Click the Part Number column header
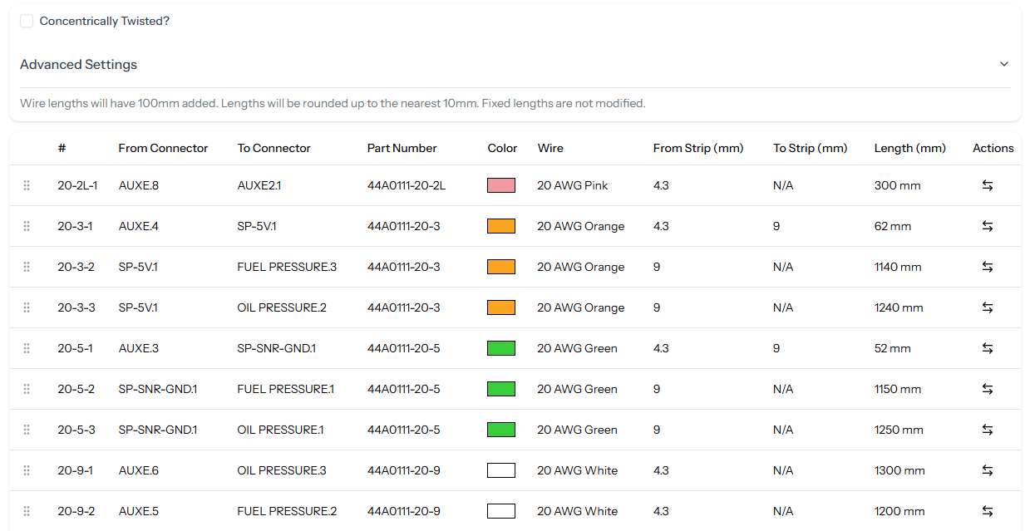The image size is (1030, 531). 402,148
